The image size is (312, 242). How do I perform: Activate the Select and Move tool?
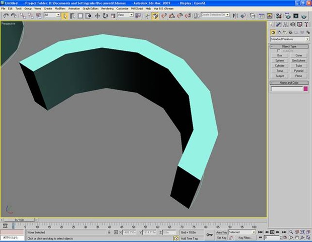[x=97, y=16]
